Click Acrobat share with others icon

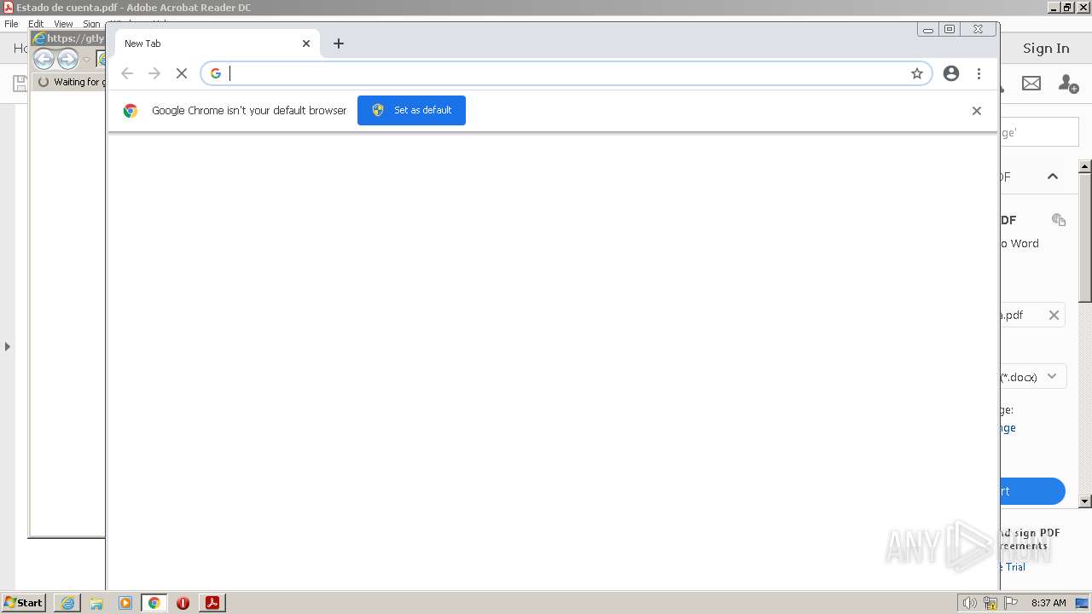[x=1068, y=83]
